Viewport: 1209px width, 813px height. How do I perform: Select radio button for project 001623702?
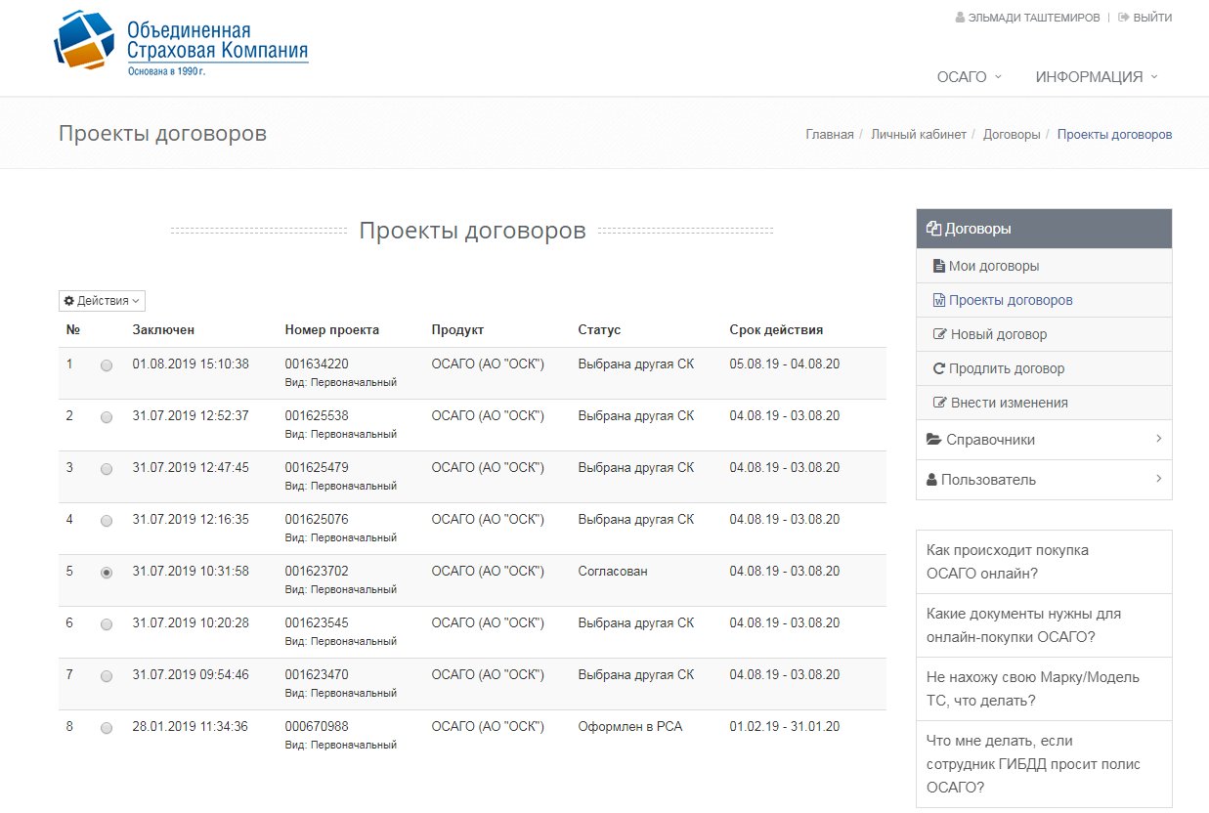tap(107, 573)
